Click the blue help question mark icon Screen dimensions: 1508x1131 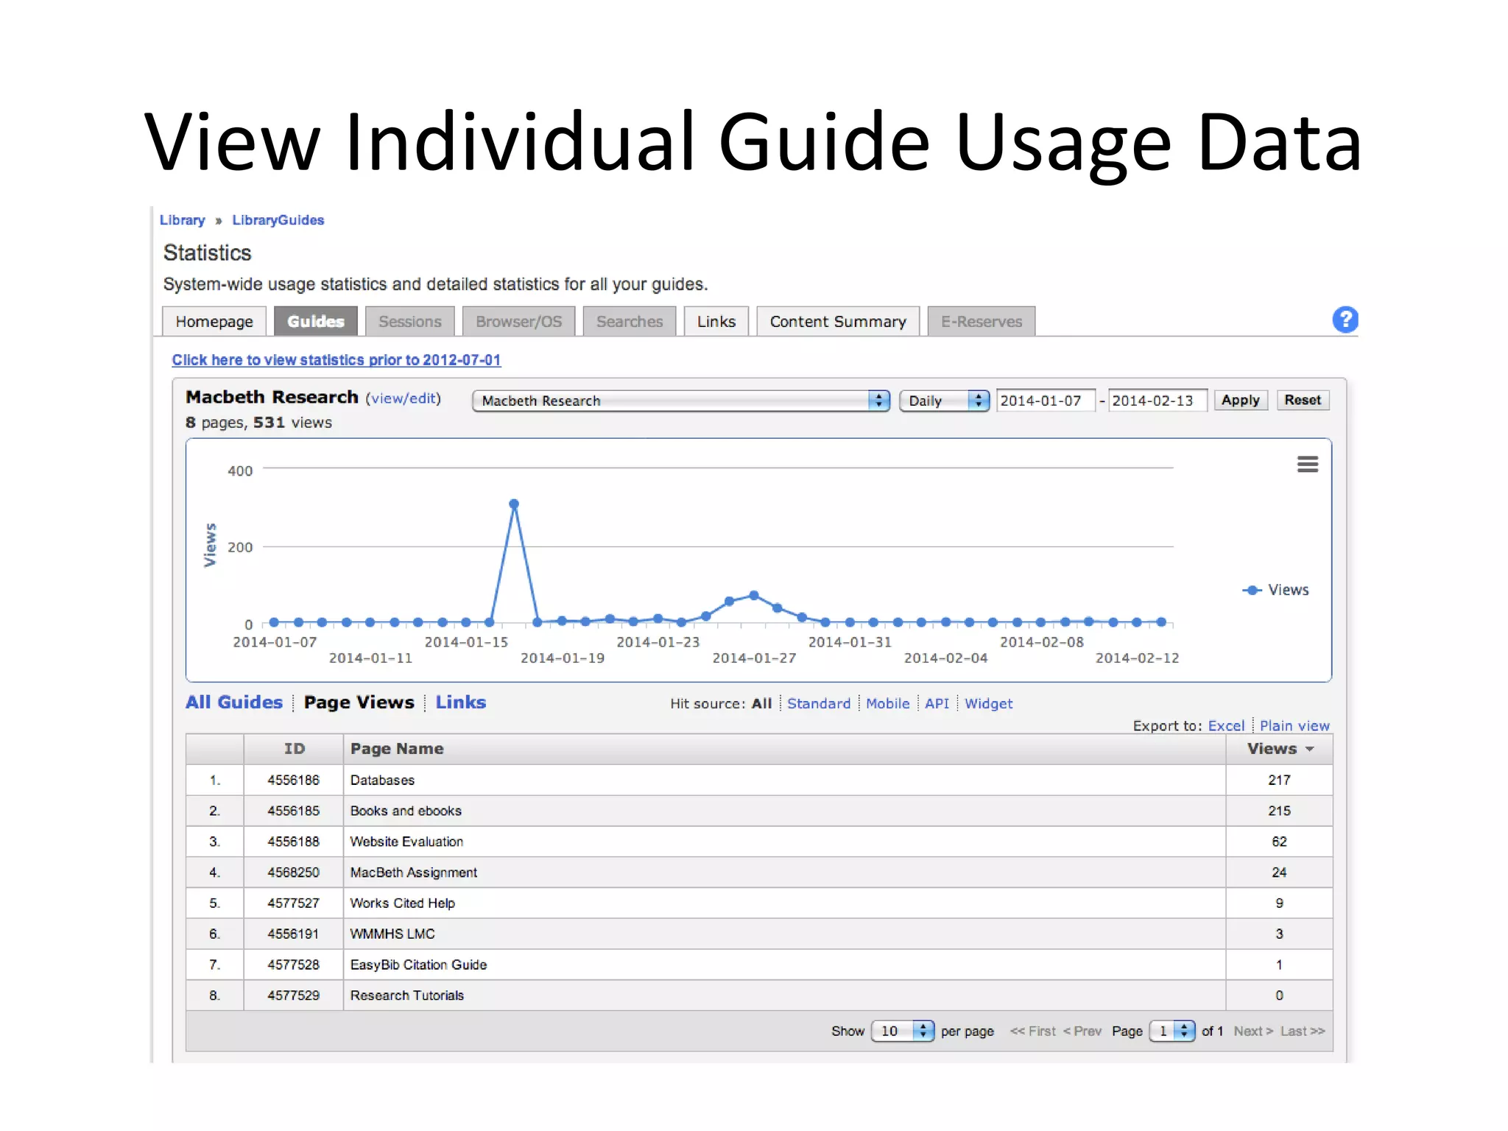click(x=1345, y=320)
